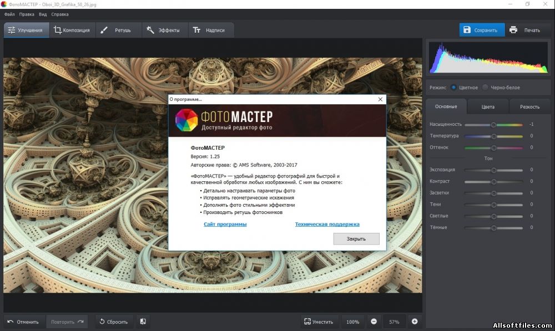Click the zoom out minus icon
Viewport: 555px width, 331px height.
click(374, 322)
